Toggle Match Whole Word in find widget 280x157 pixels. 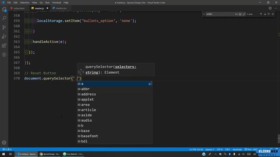pyautogui.click(x=240, y=14)
